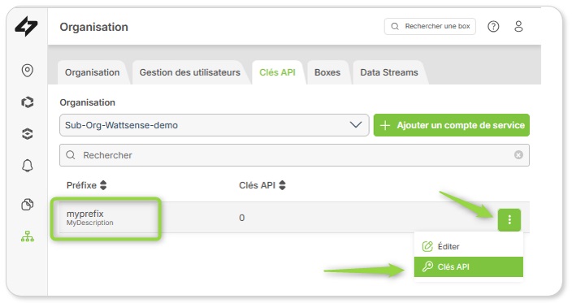The image size is (572, 303).
Task: Click the MyDescription text
Action: (89, 223)
